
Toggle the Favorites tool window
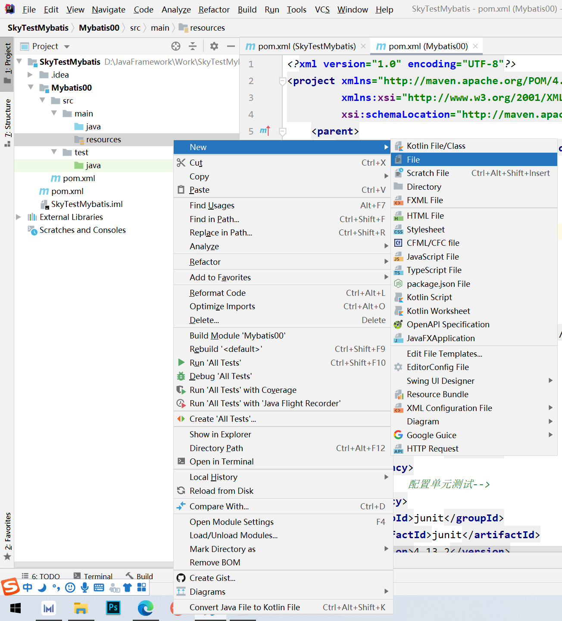pos(7,536)
